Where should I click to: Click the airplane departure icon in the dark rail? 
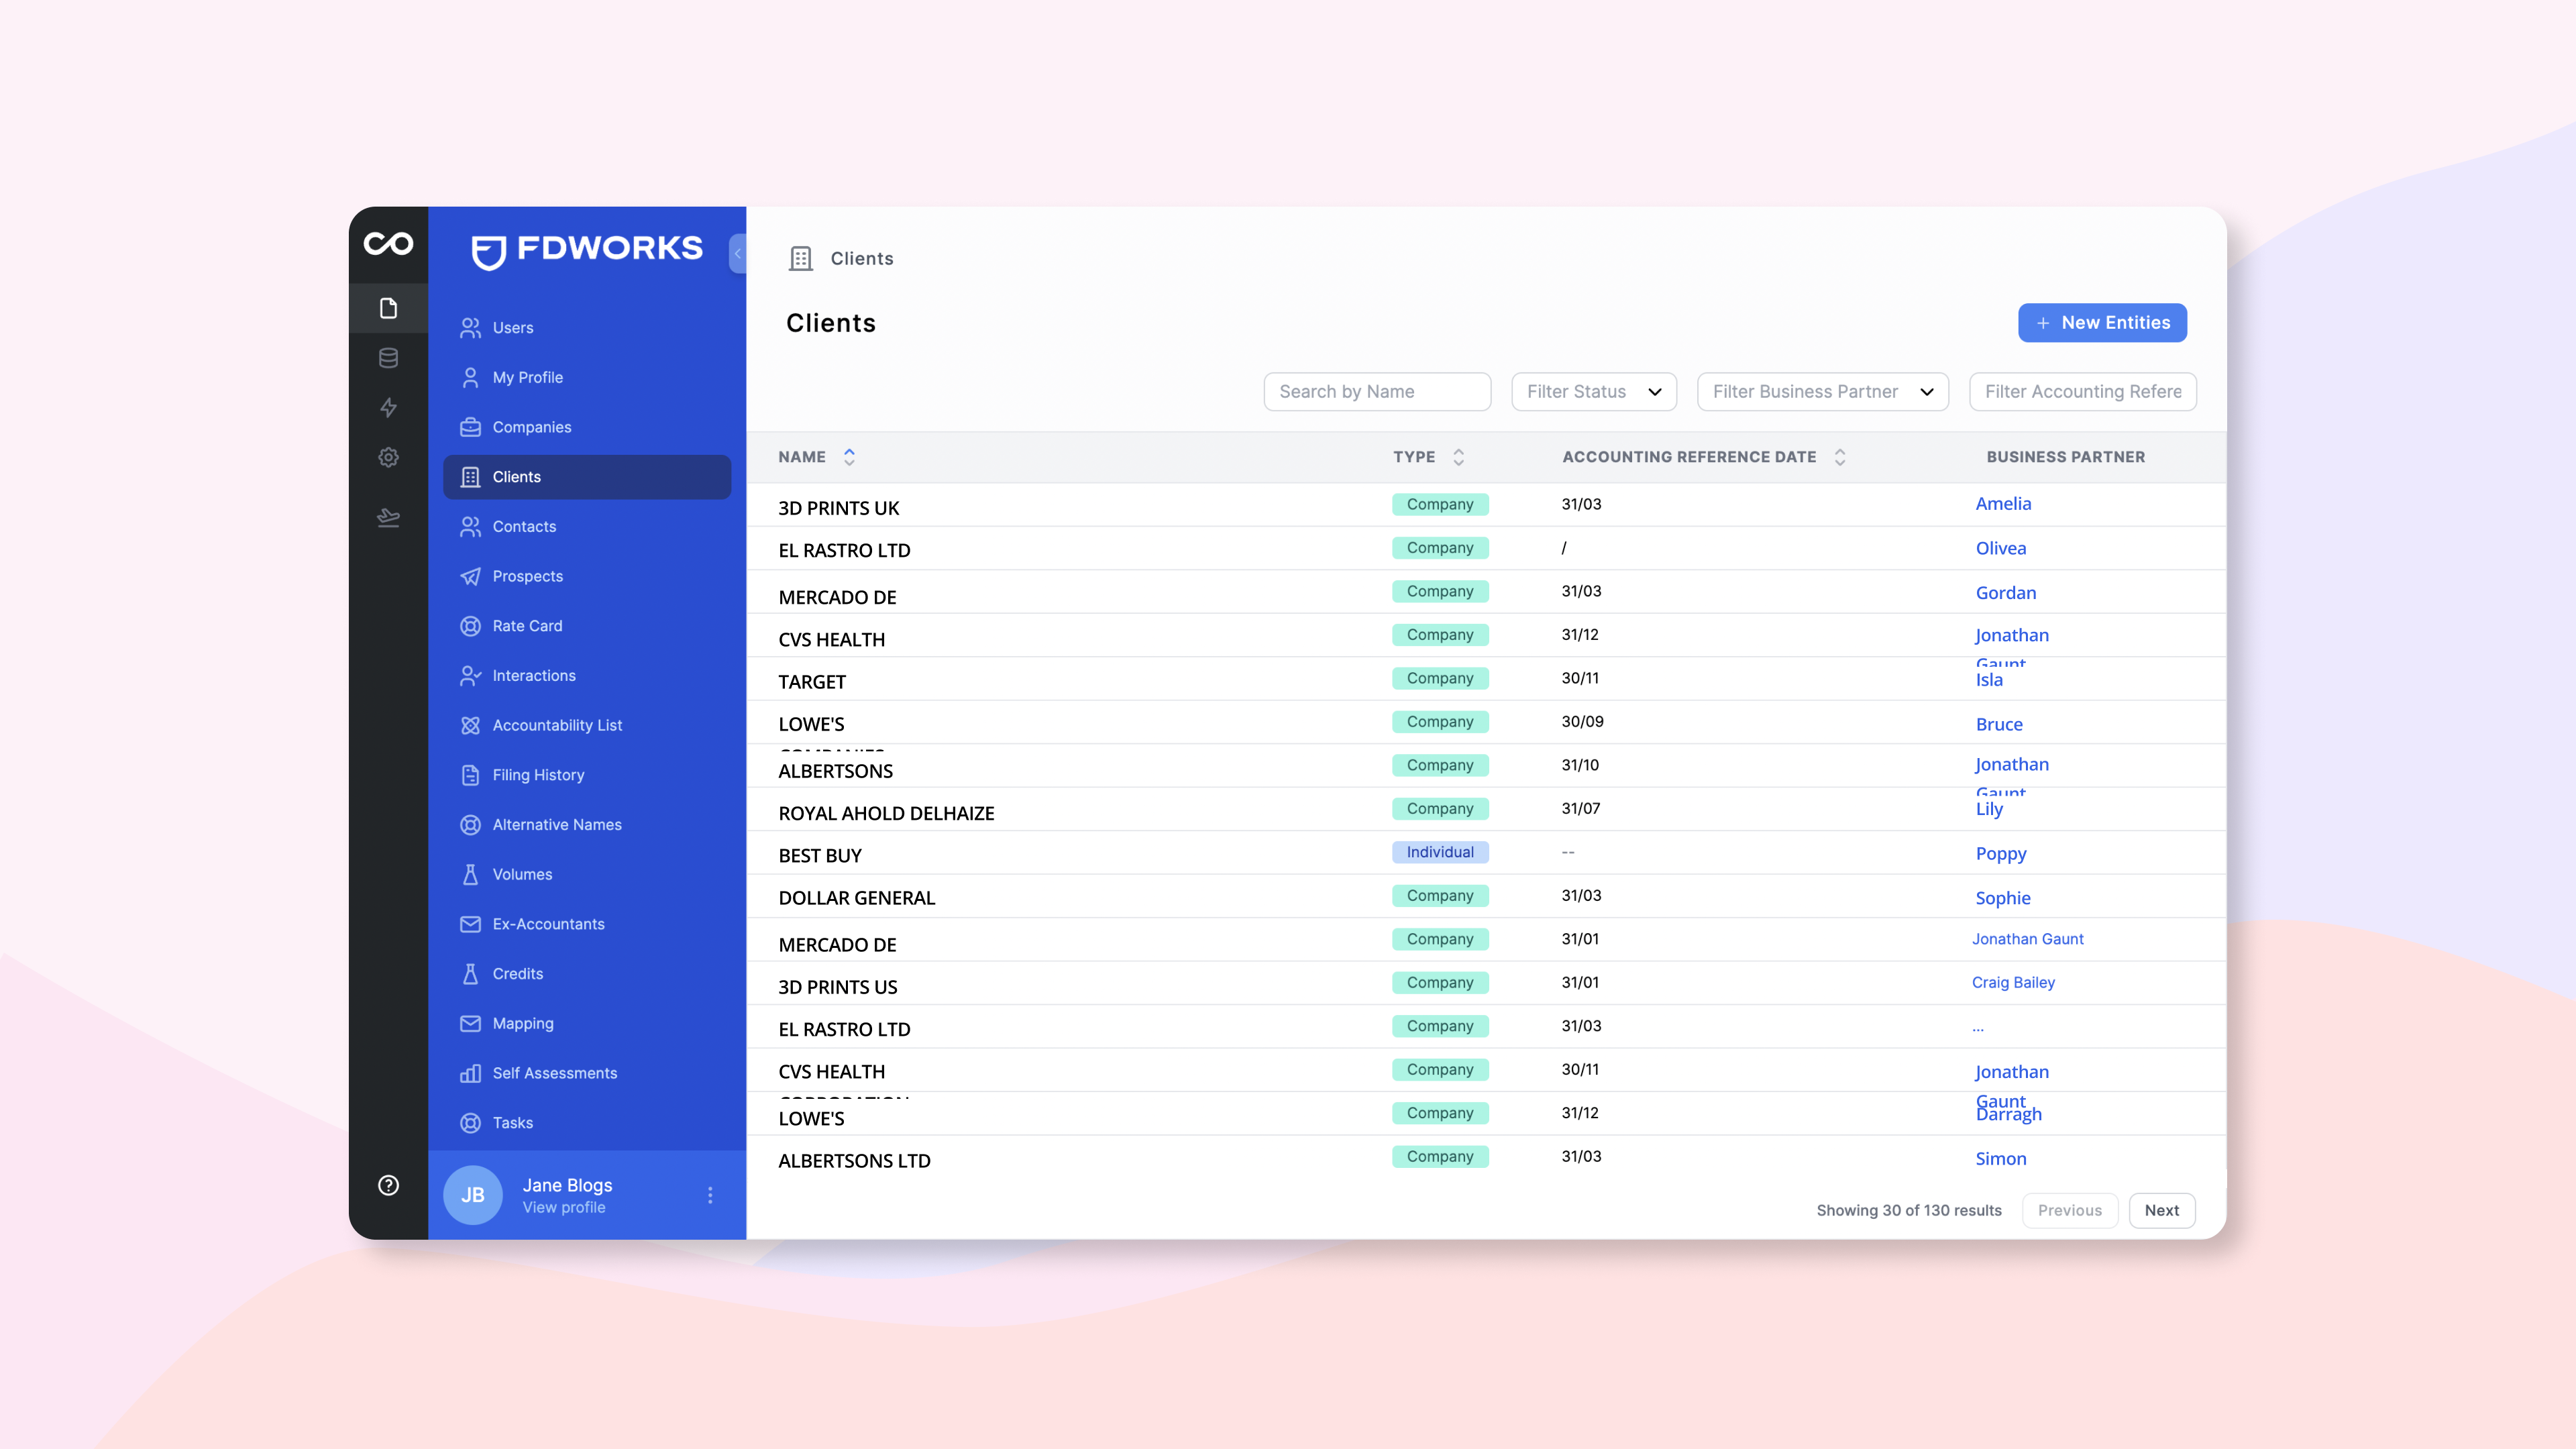[388, 517]
